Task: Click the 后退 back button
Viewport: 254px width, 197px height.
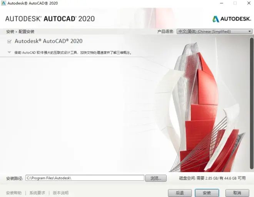Action: (x=180, y=193)
